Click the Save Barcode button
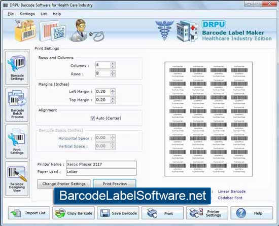Viewport: 279px width, 226px height. 118,213
